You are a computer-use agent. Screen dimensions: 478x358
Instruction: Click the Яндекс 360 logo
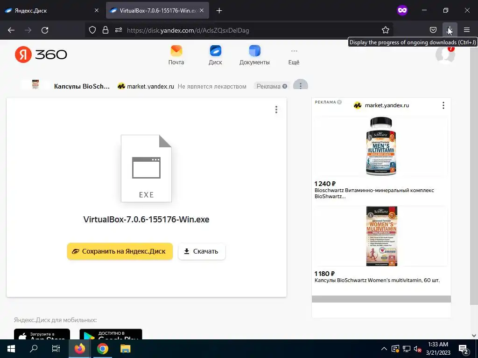(41, 55)
